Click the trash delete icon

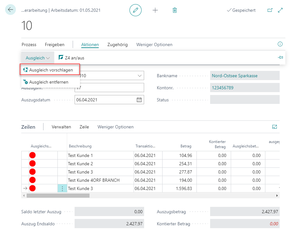pos(175,10)
